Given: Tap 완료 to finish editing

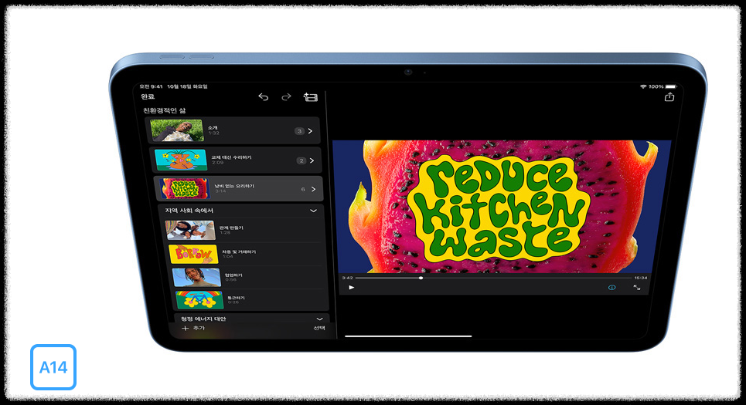Looking at the screenshot, I should (x=148, y=96).
